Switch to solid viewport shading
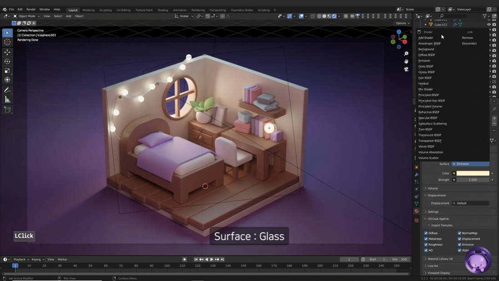Image resolution: width=499 pixels, height=281 pixels. (324, 16)
